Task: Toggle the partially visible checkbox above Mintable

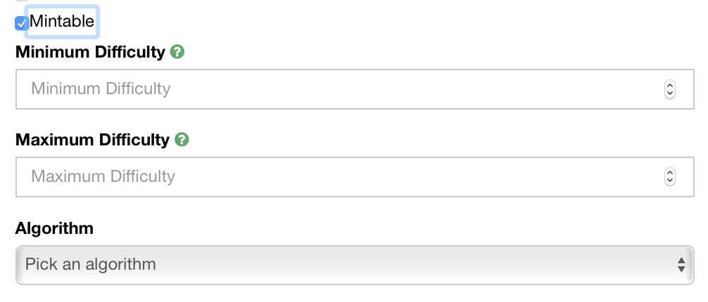Action: [21, 1]
